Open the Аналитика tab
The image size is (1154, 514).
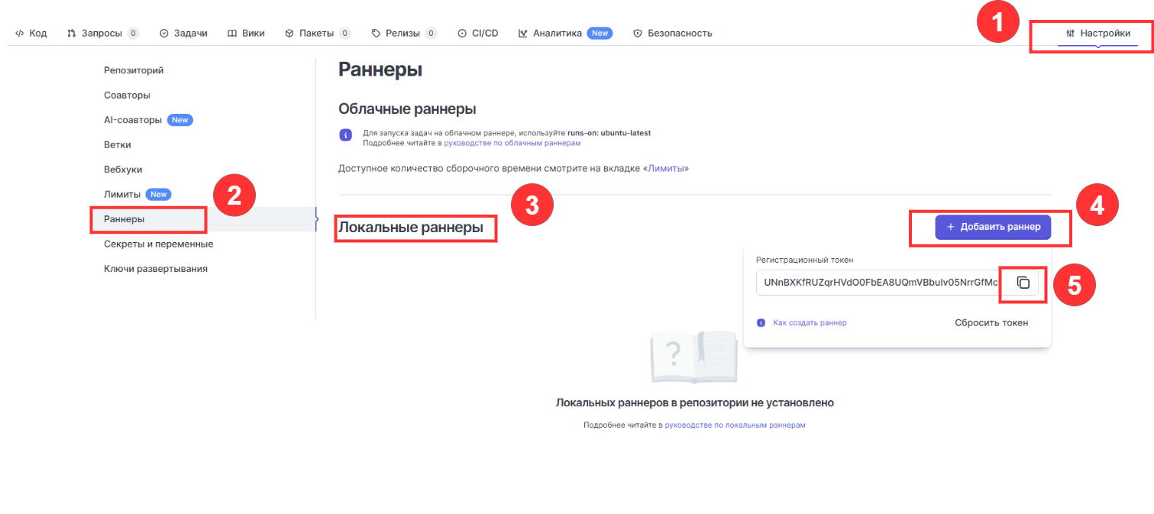pos(558,34)
